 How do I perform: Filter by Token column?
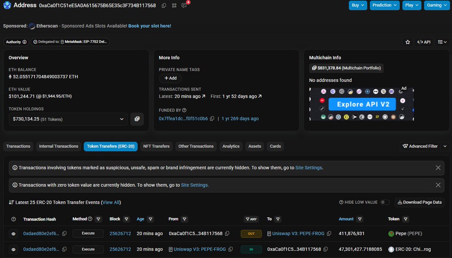click(x=406, y=219)
